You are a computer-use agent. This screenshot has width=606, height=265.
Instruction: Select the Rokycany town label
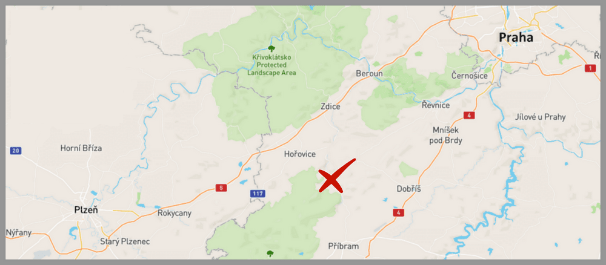pyautogui.click(x=175, y=214)
